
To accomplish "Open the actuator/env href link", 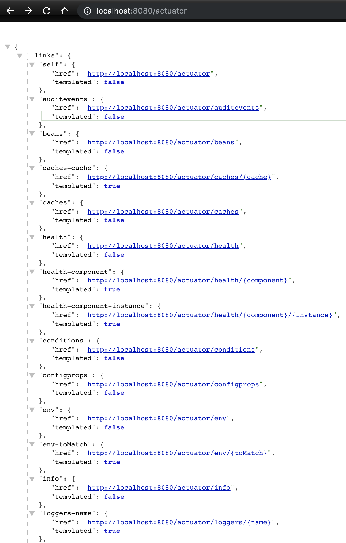I will 157,418.
